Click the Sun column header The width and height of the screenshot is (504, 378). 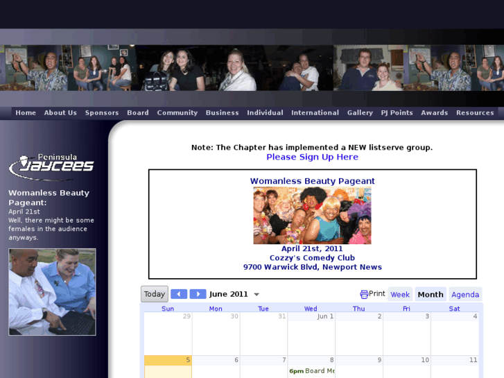click(x=168, y=309)
